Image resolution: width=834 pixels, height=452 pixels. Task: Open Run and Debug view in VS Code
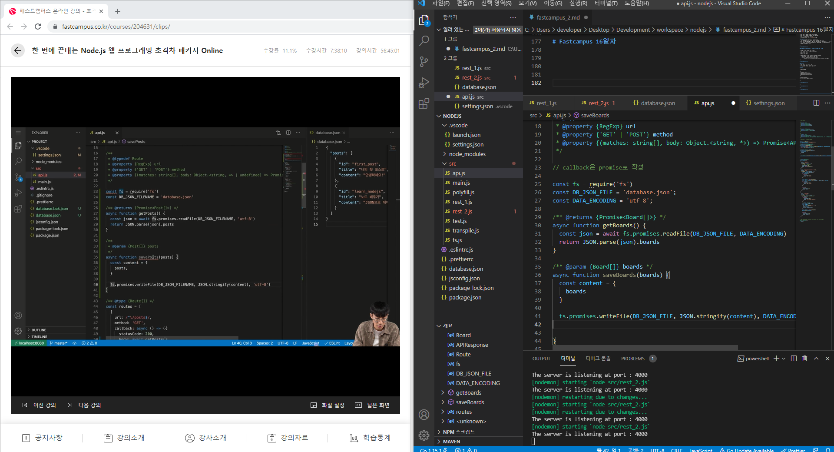click(424, 83)
